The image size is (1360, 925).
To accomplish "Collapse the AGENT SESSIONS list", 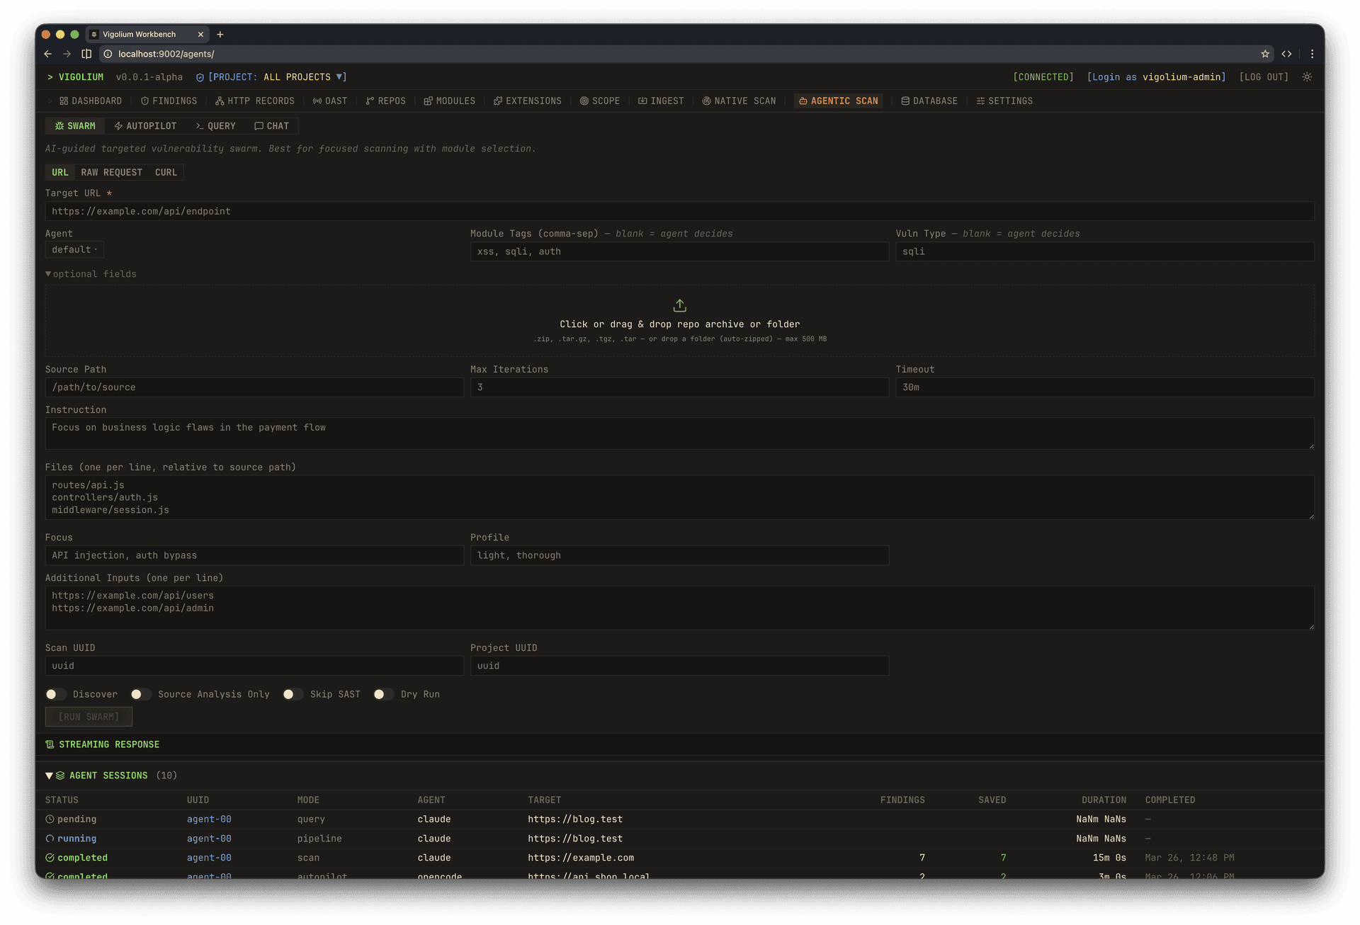I will (49, 776).
